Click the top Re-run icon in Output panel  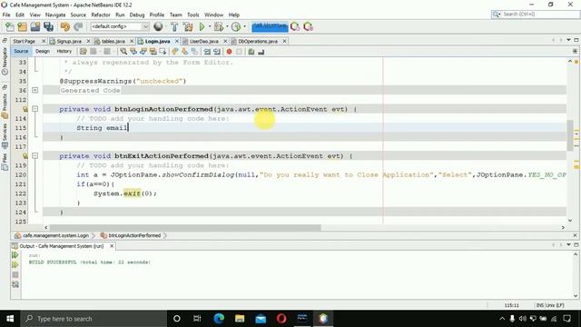(x=15, y=255)
